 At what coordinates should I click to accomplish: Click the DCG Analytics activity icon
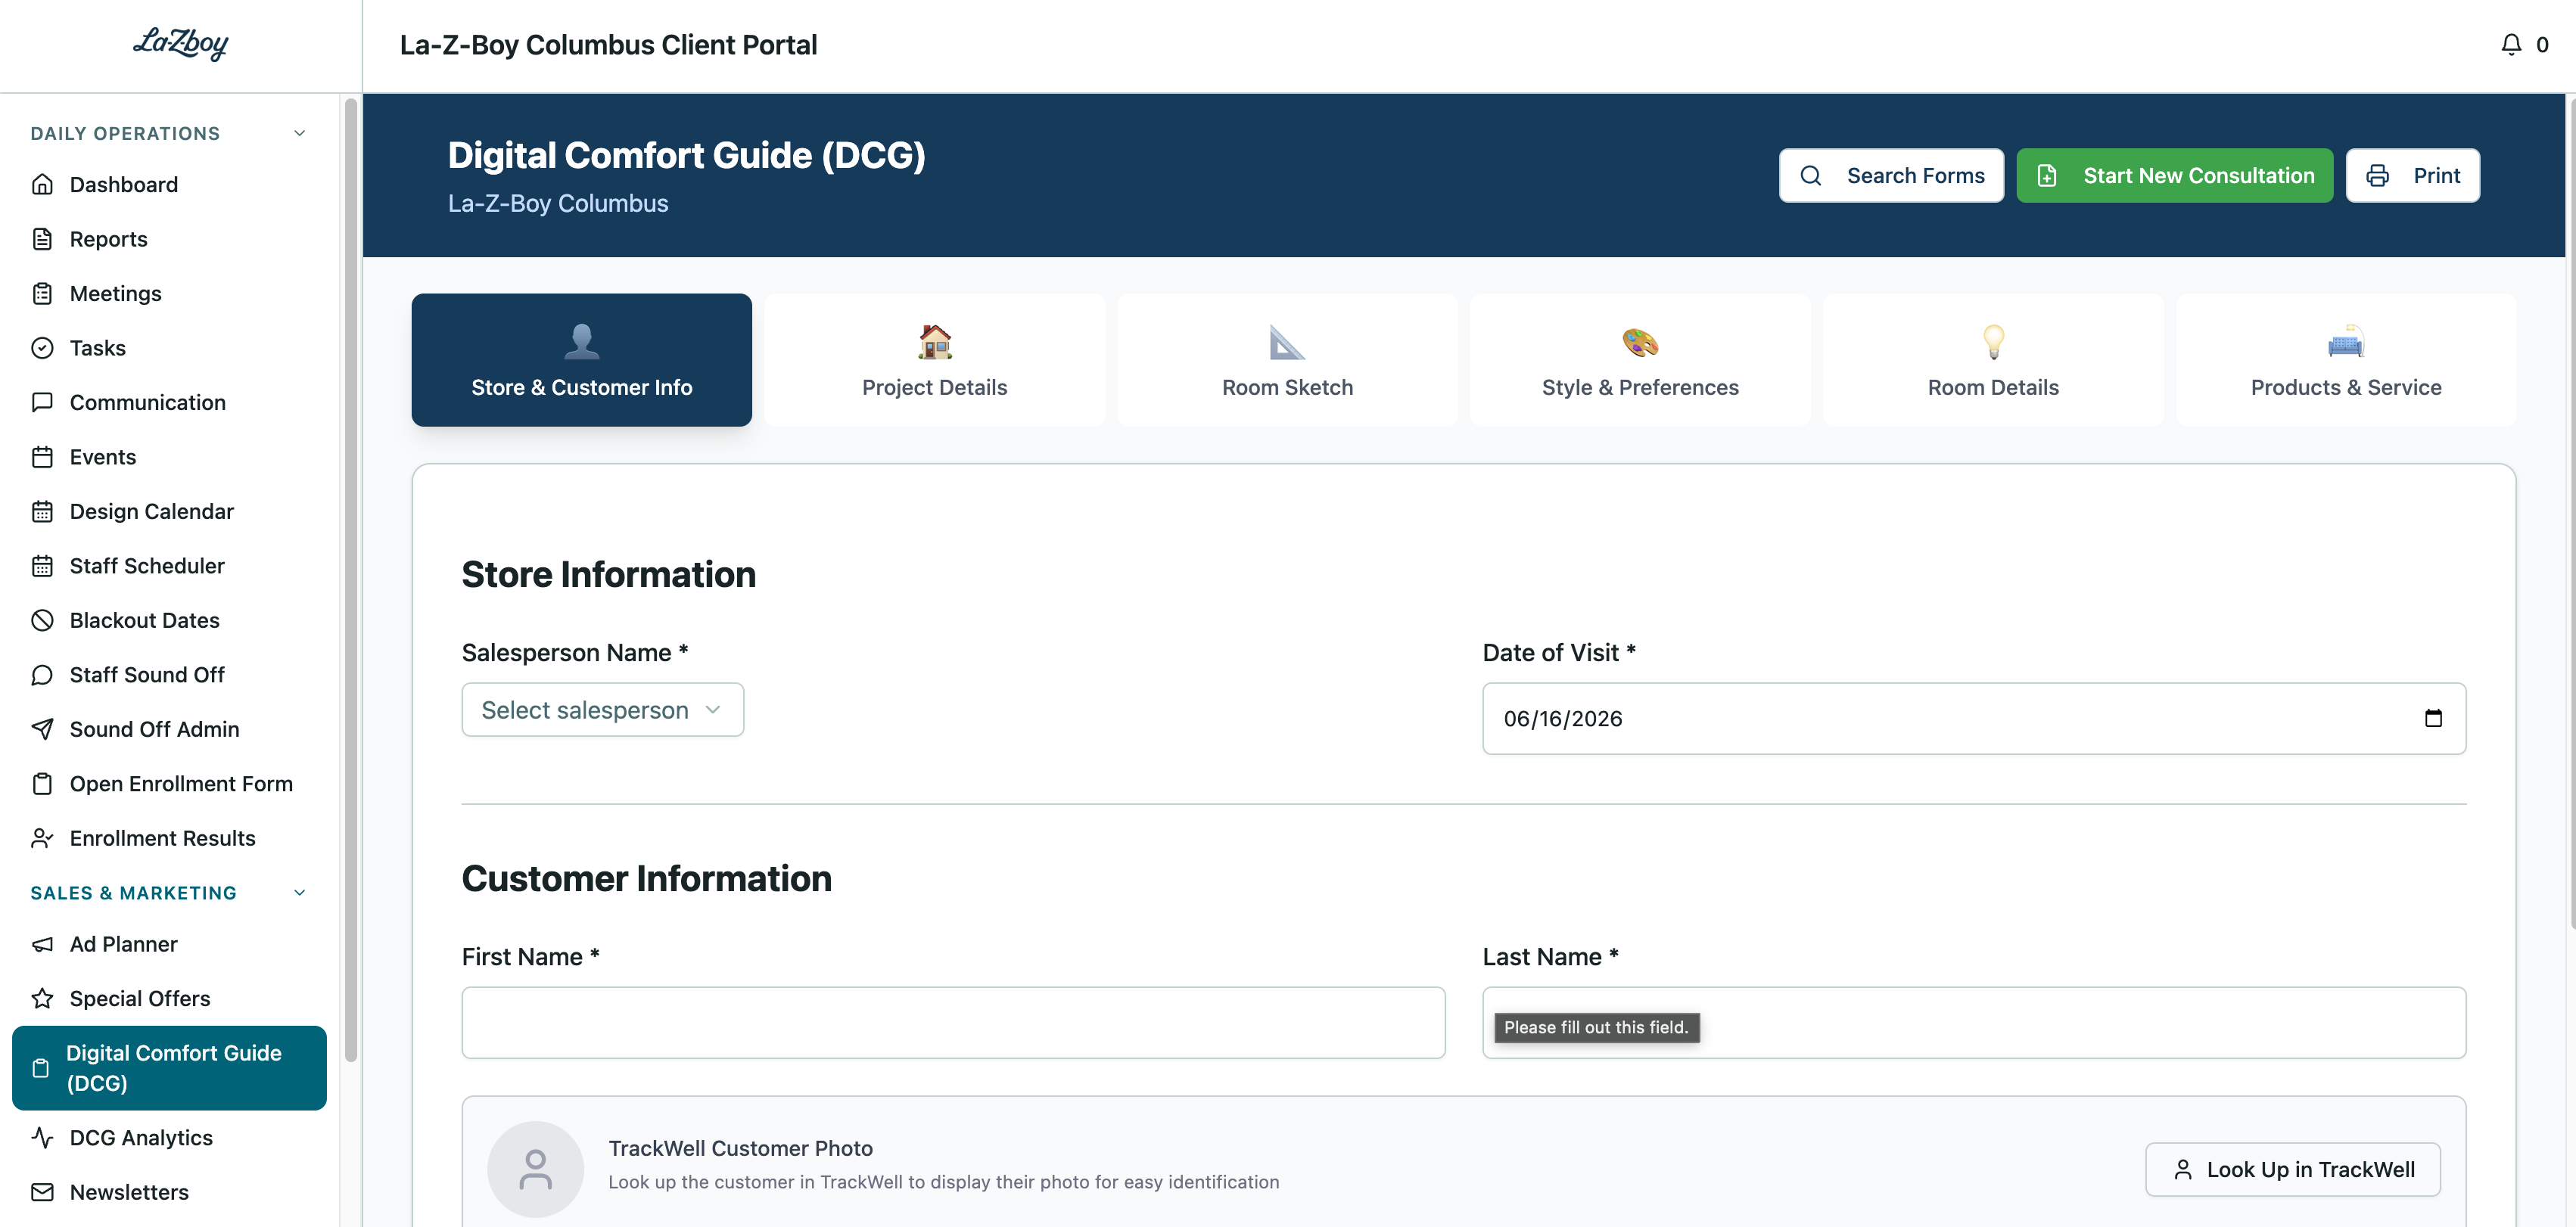tap(42, 1137)
